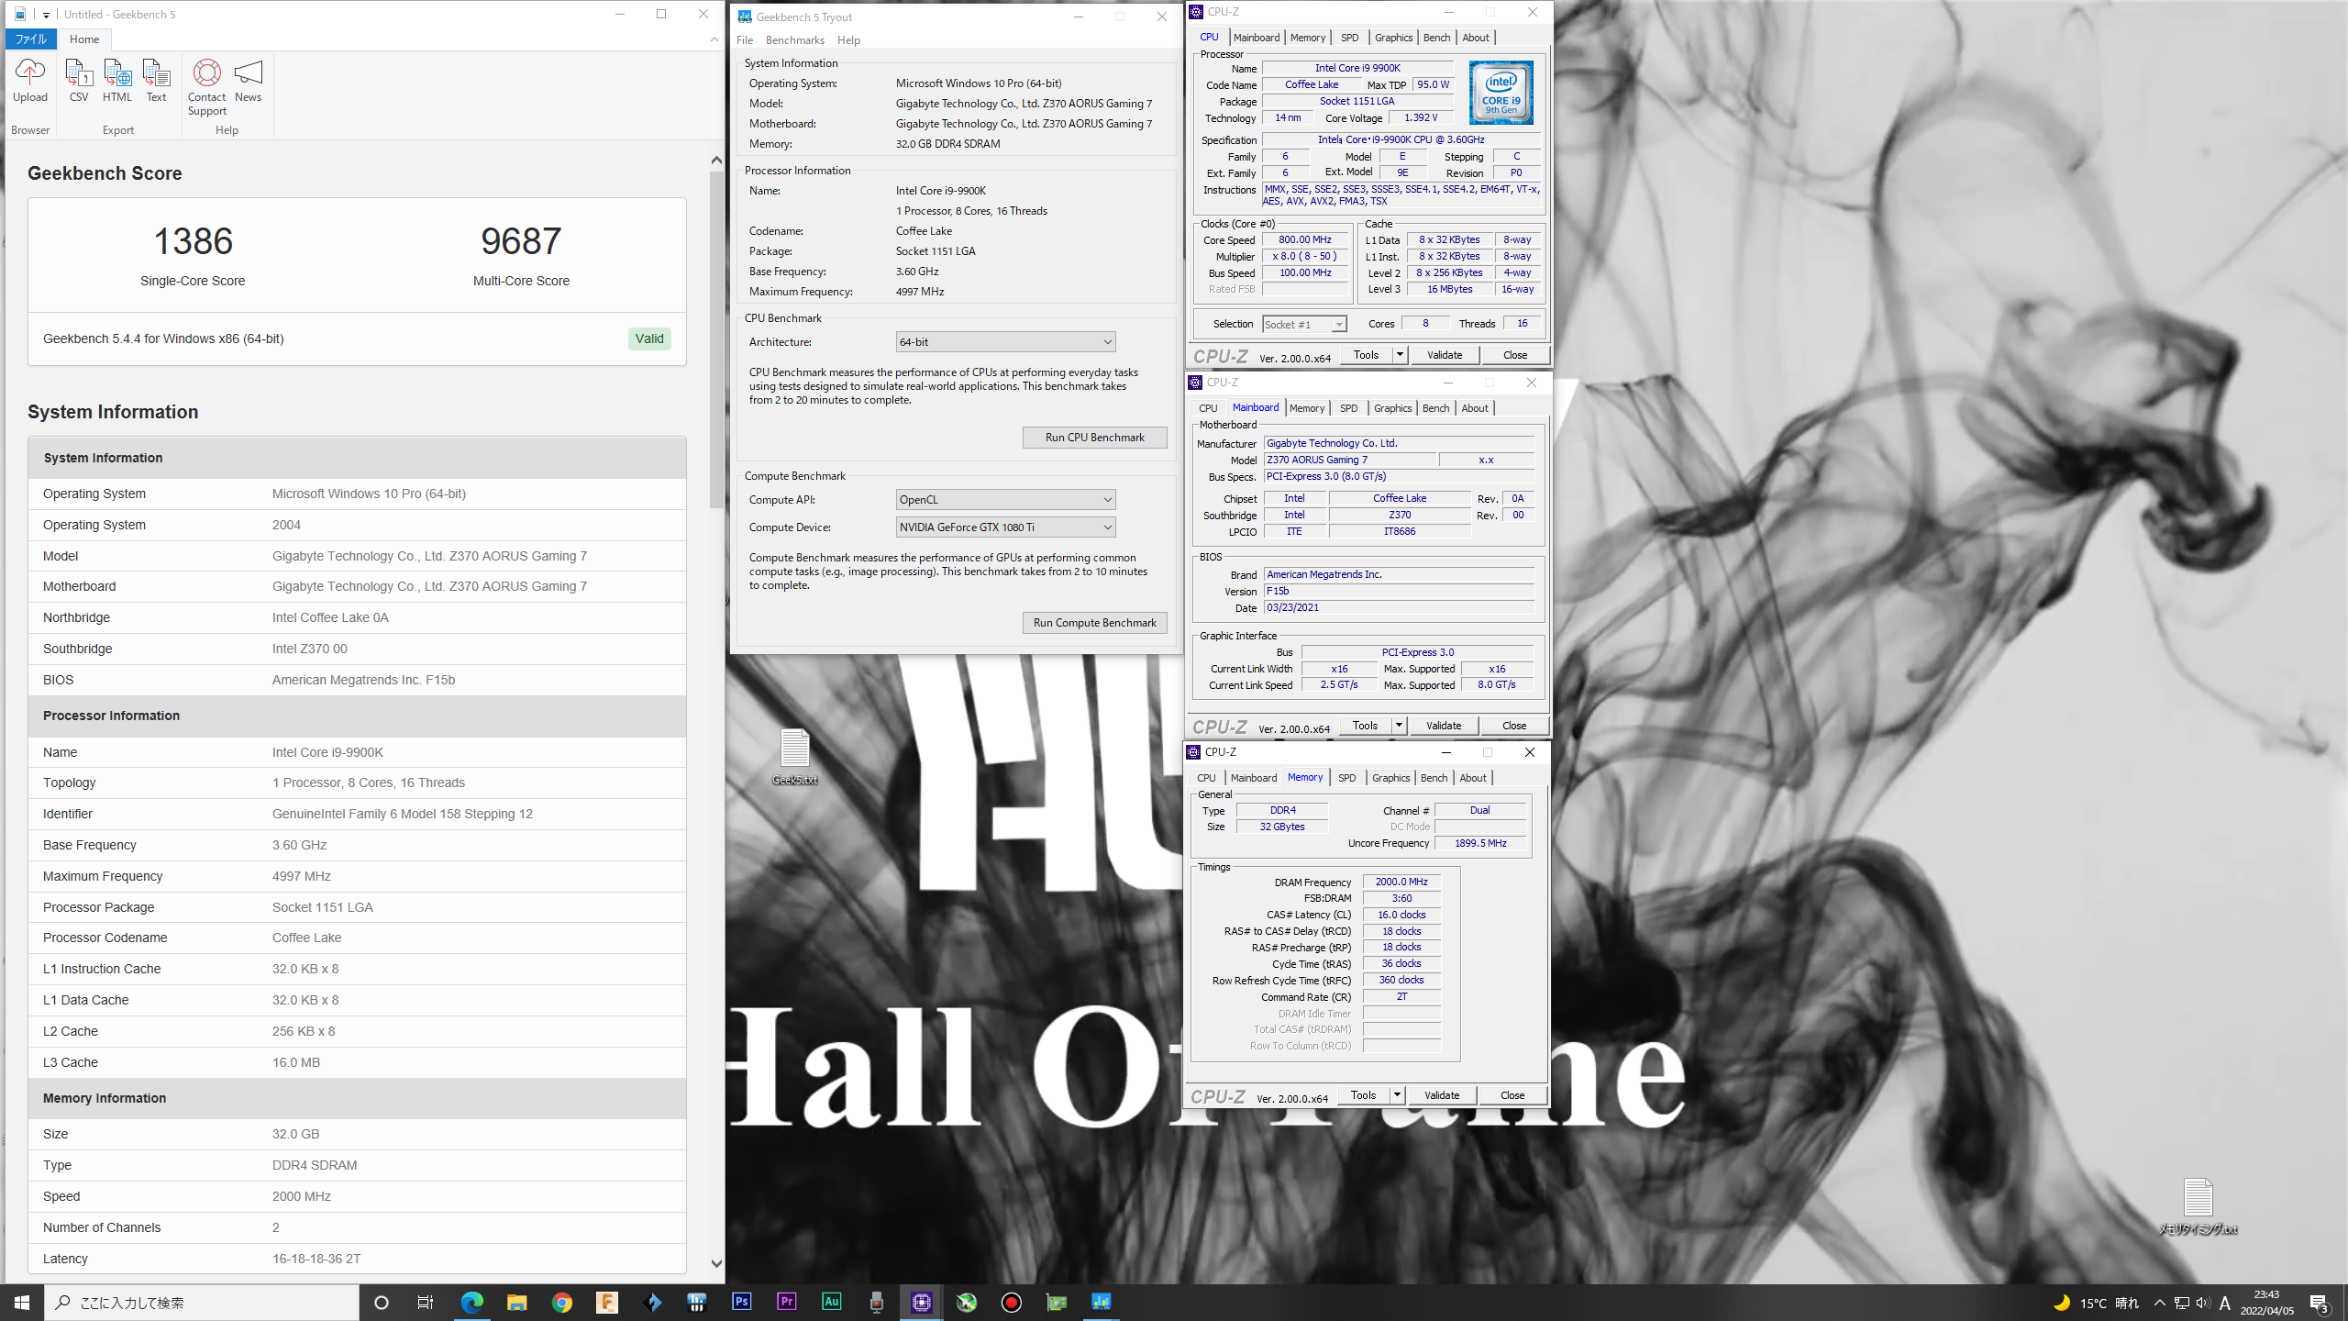Image resolution: width=2348 pixels, height=1321 pixels.
Task: Open the Compute Device GTX 1080 Ti dropdown
Action: tap(1005, 527)
